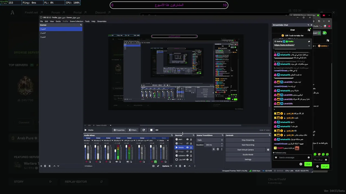
Task: Float the Scenes dock
Action: pyautogui.click(x=81, y=25)
